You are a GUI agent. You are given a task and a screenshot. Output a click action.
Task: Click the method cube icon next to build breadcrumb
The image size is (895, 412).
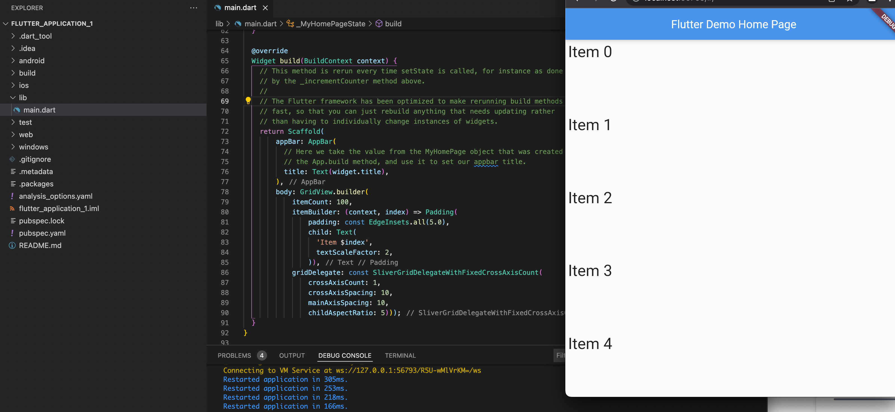379,24
